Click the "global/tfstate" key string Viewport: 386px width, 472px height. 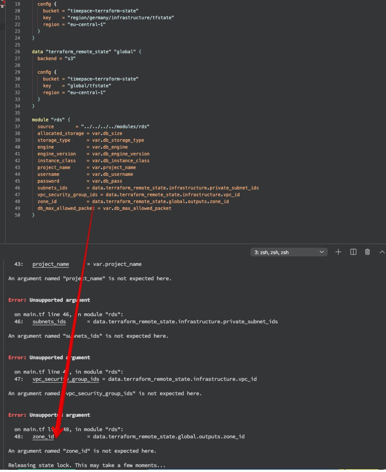click(x=89, y=86)
